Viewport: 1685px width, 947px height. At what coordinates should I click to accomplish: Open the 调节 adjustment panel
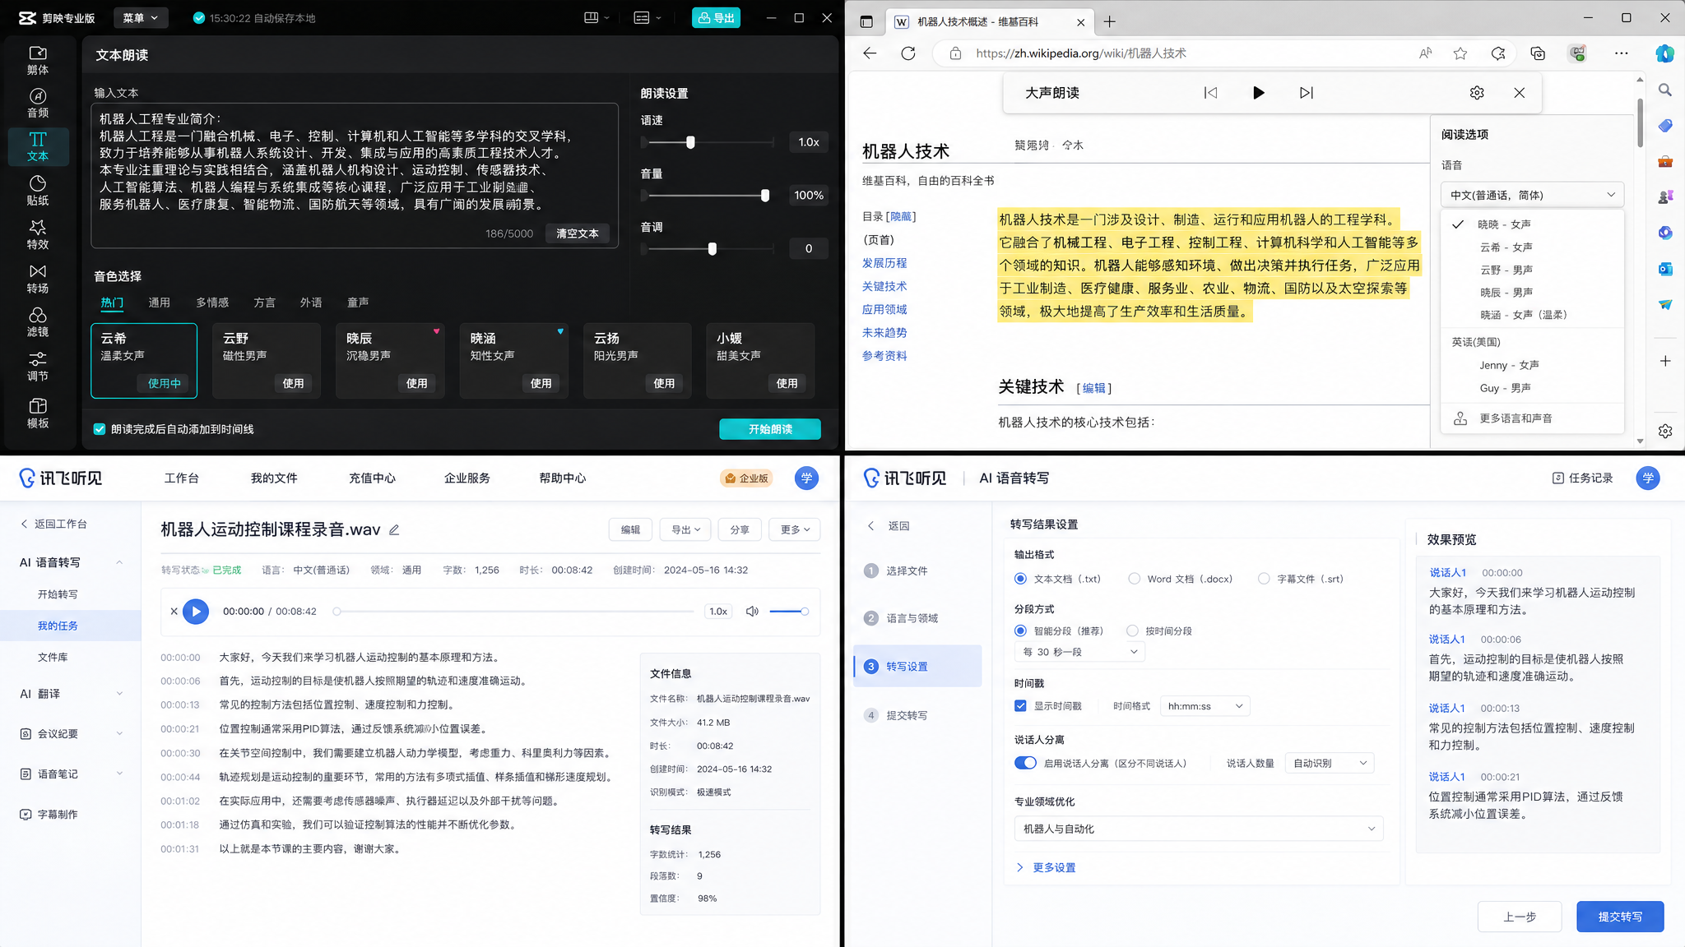(x=38, y=367)
